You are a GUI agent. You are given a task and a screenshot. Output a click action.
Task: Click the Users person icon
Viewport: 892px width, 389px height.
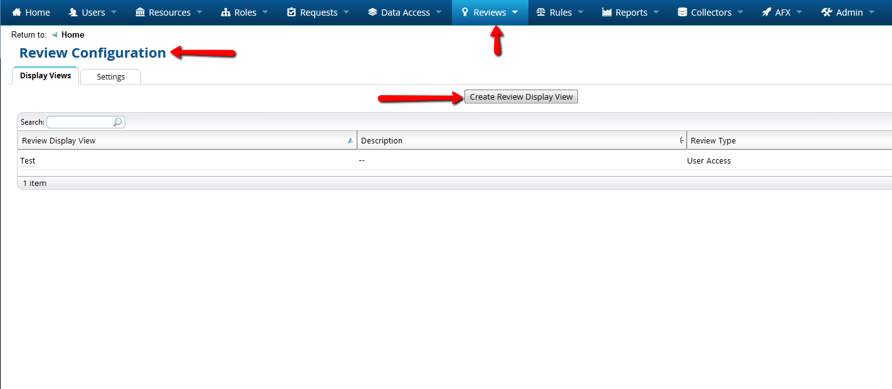[73, 13]
